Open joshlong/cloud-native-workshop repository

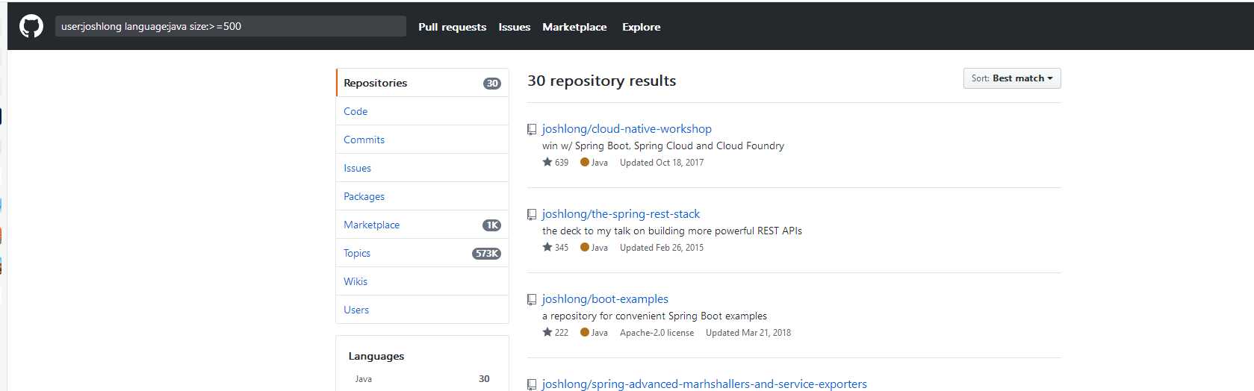coord(627,129)
